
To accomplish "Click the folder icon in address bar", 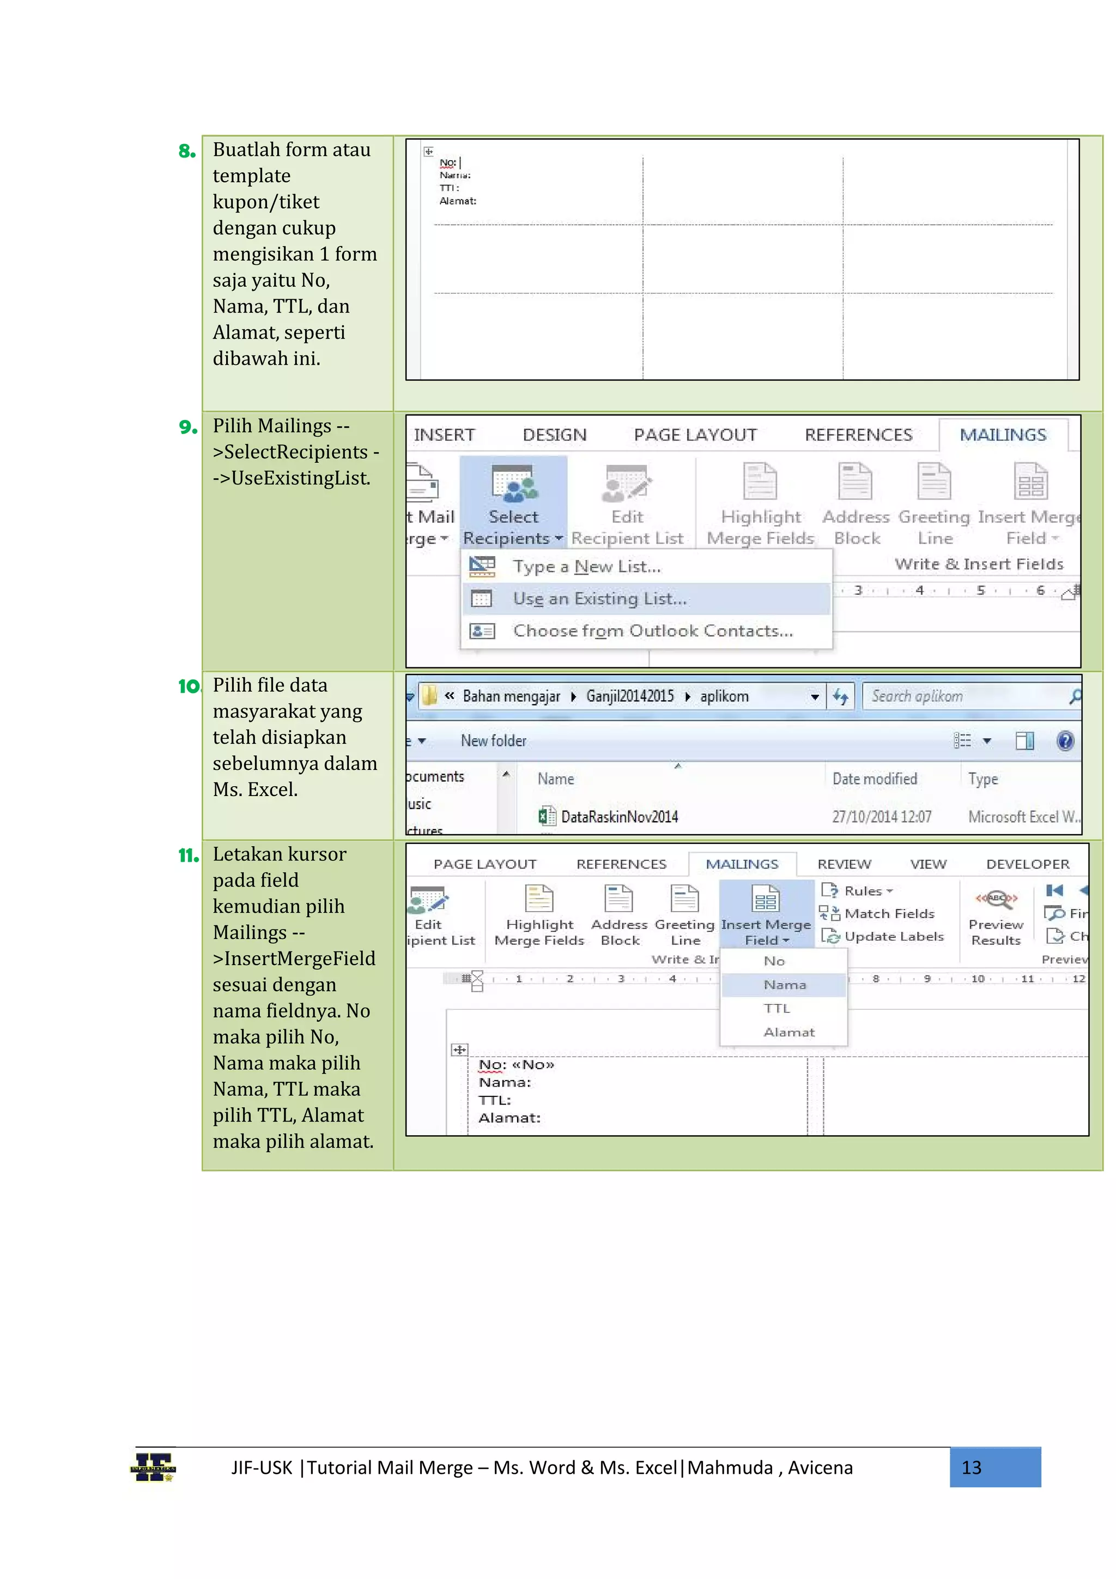I will point(429,696).
